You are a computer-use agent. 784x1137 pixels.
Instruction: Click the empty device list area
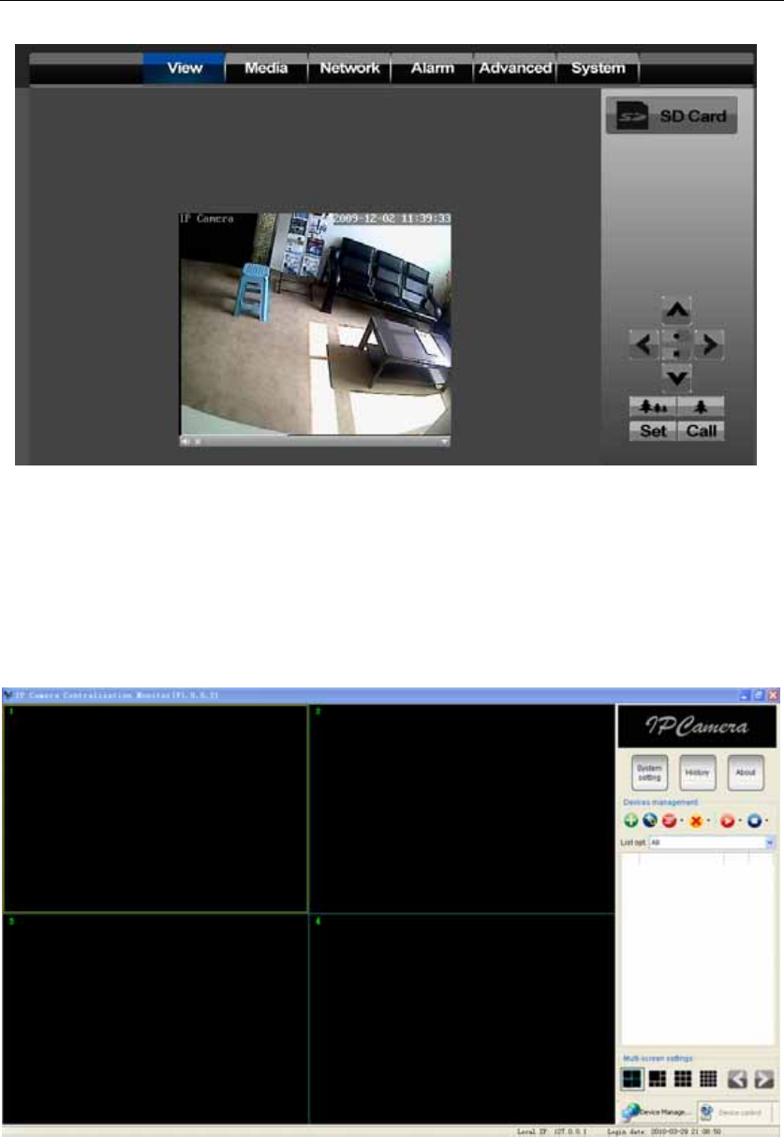[697, 949]
